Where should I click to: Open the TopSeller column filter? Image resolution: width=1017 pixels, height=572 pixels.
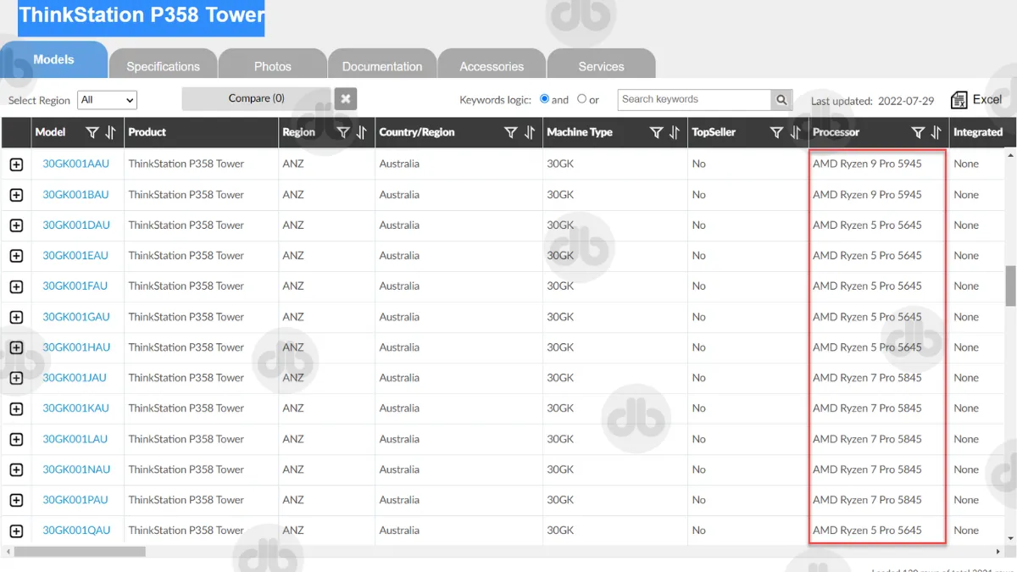pyautogui.click(x=775, y=132)
